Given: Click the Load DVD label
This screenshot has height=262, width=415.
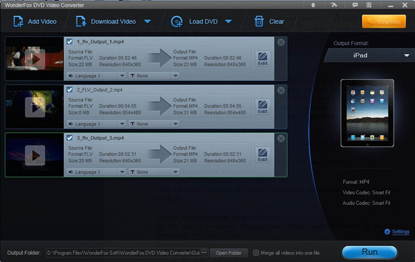Looking at the screenshot, I should (203, 21).
